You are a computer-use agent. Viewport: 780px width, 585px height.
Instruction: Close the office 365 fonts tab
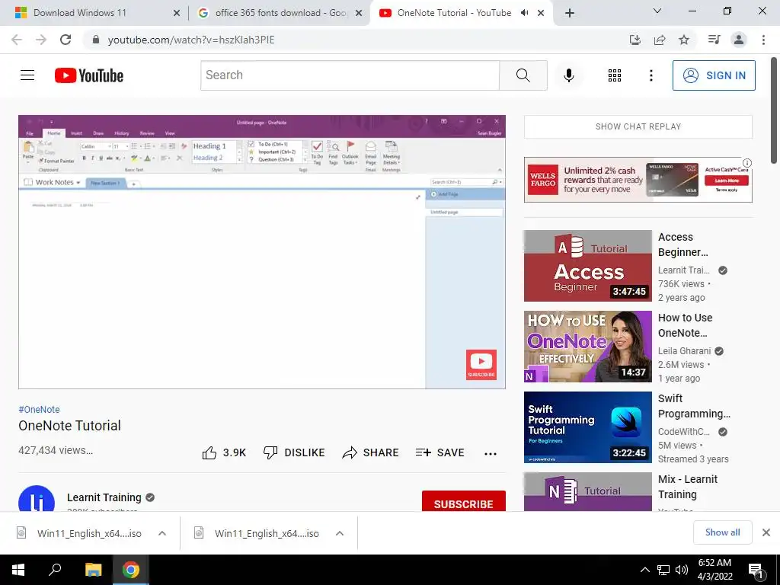pos(359,13)
